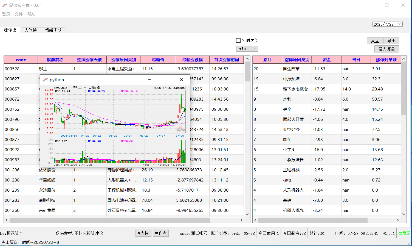This screenshot has height=246, width=412.
Task: Open the date picker 2025/7/22
Action: (x=387, y=24)
